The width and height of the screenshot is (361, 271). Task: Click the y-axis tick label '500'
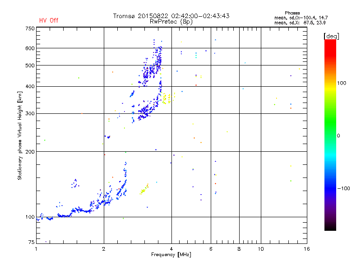[x=30, y=65]
